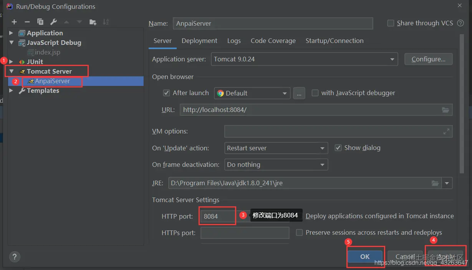Open the JRE dropdown arrow

coord(447,183)
